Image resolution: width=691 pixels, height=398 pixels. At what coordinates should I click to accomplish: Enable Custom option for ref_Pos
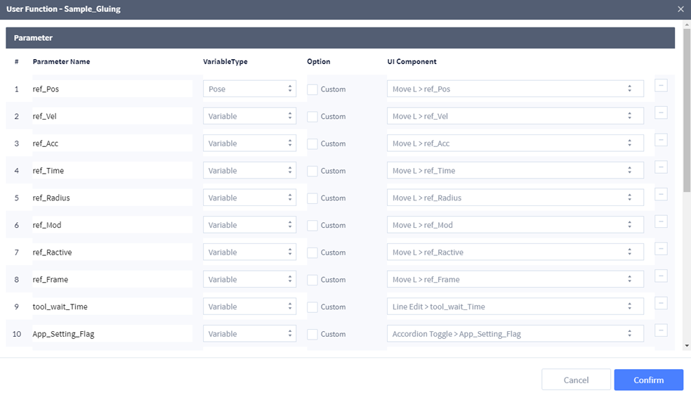pyautogui.click(x=312, y=89)
